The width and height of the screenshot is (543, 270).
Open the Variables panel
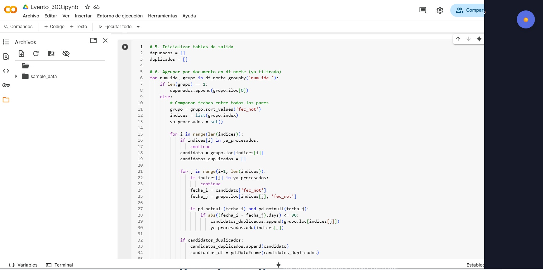(x=23, y=265)
